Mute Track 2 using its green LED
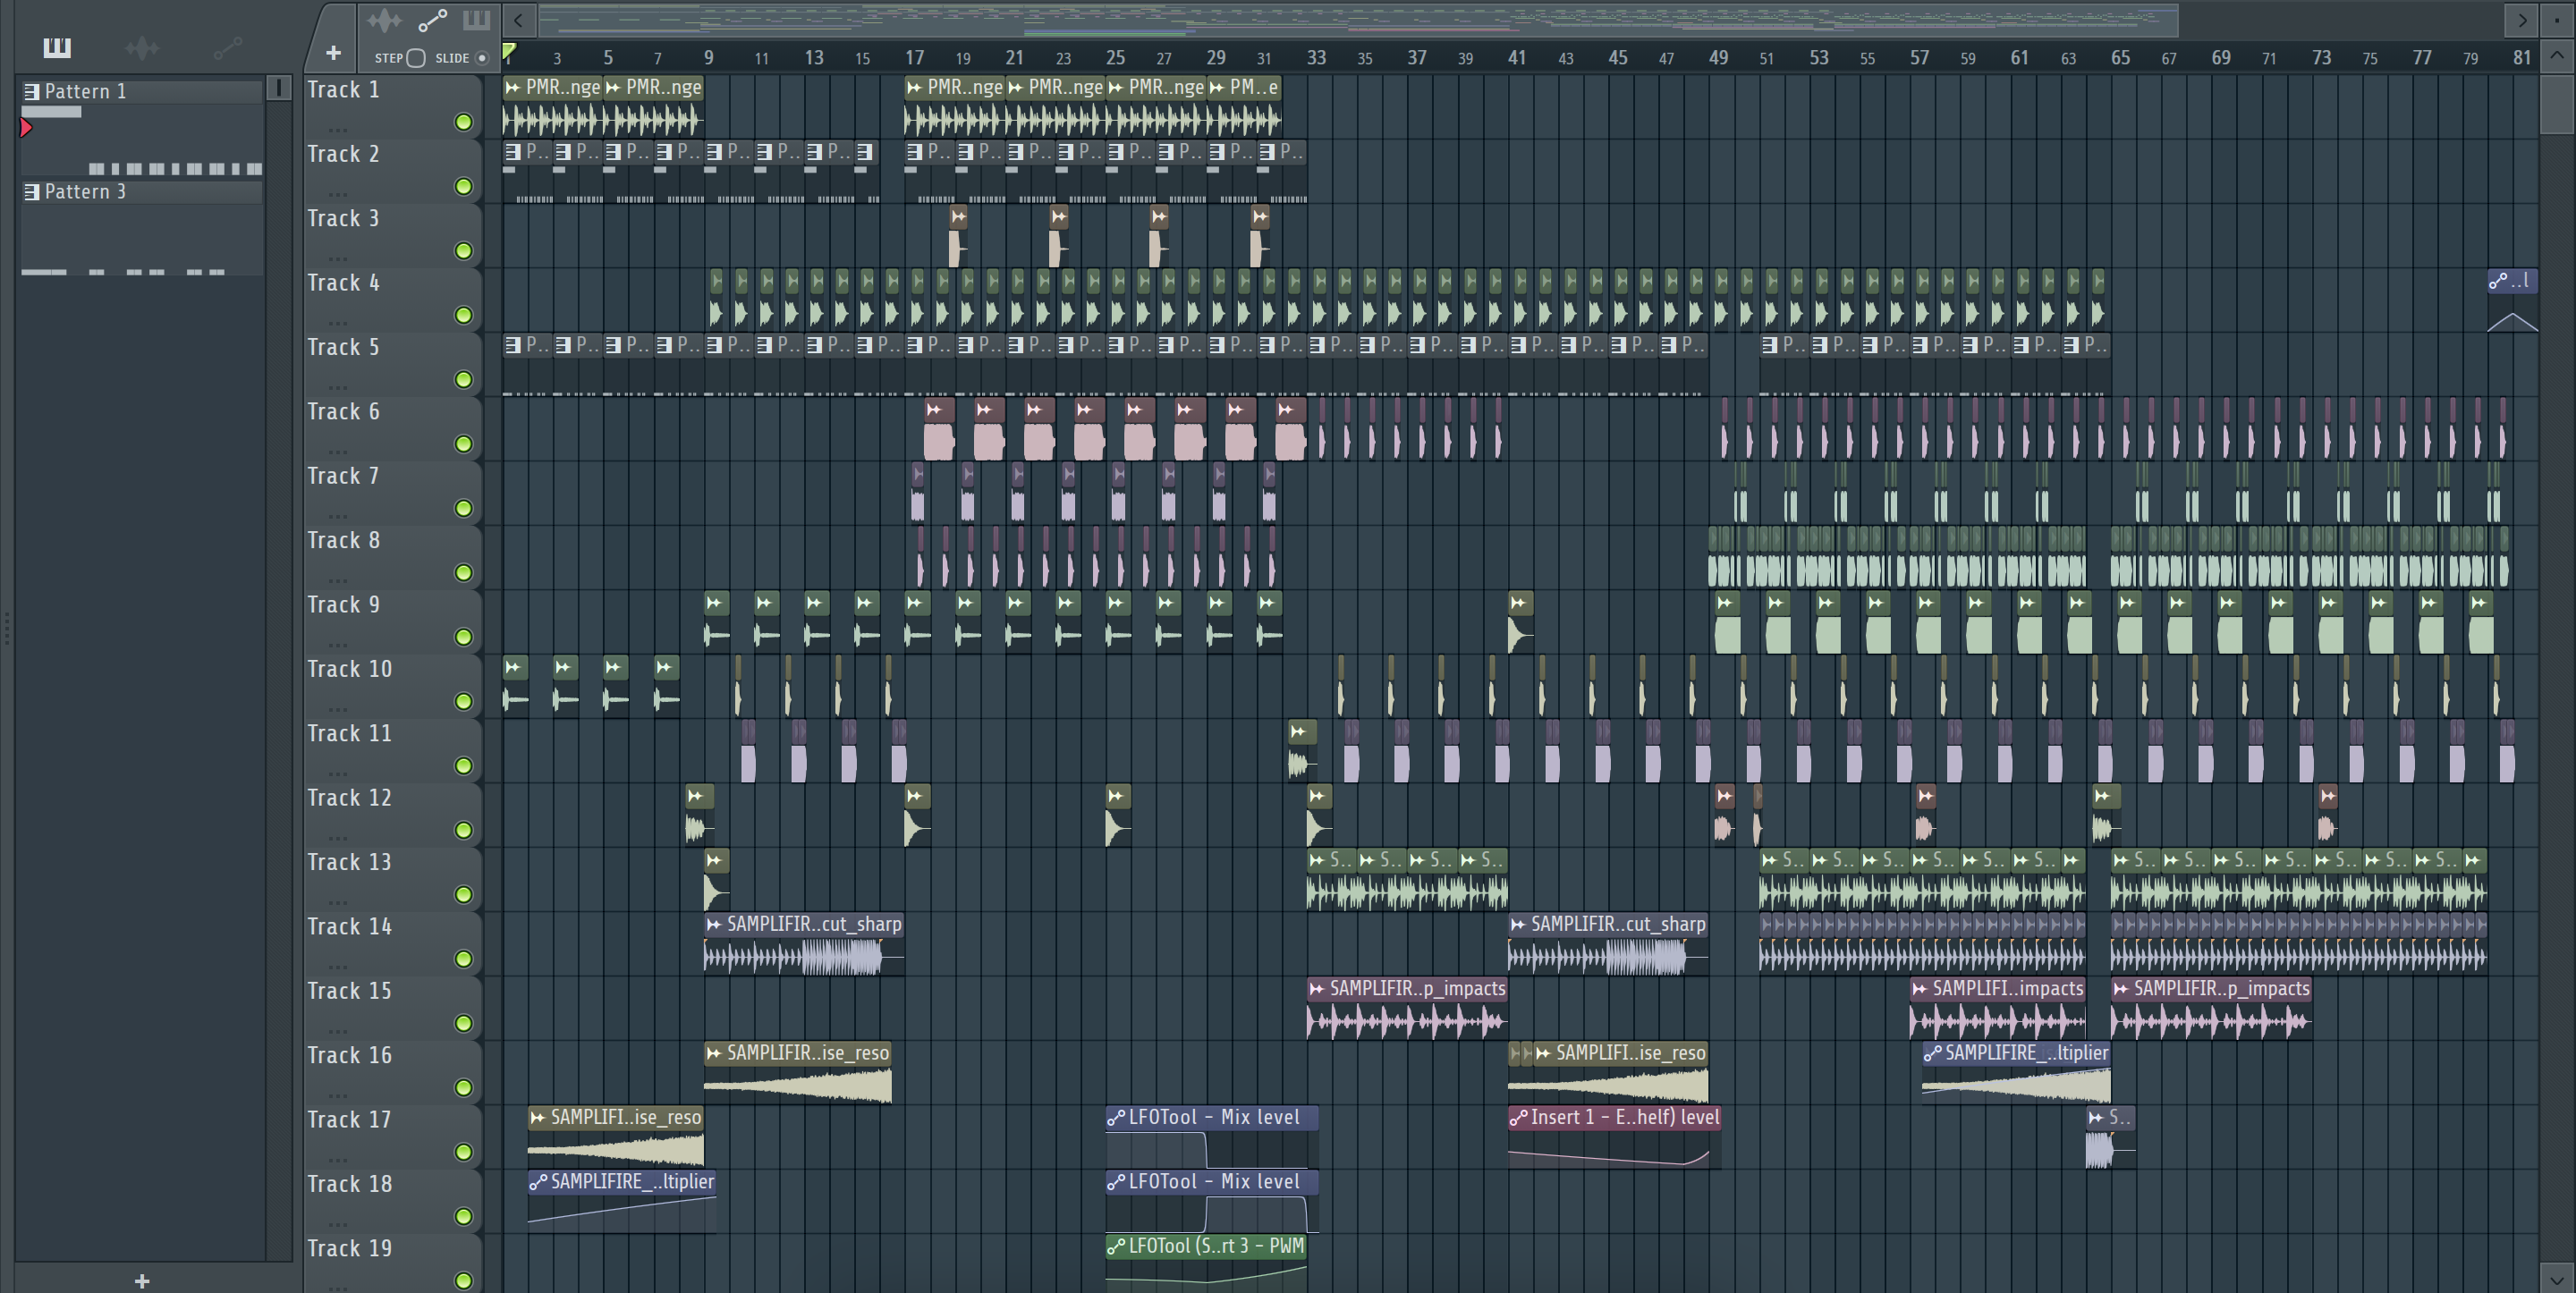 463,187
